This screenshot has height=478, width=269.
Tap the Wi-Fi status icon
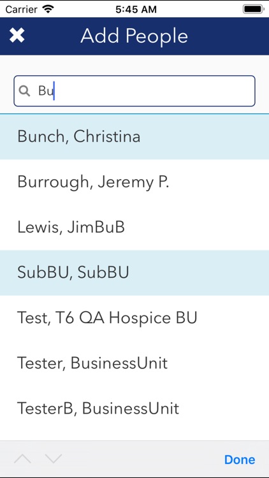click(x=48, y=9)
